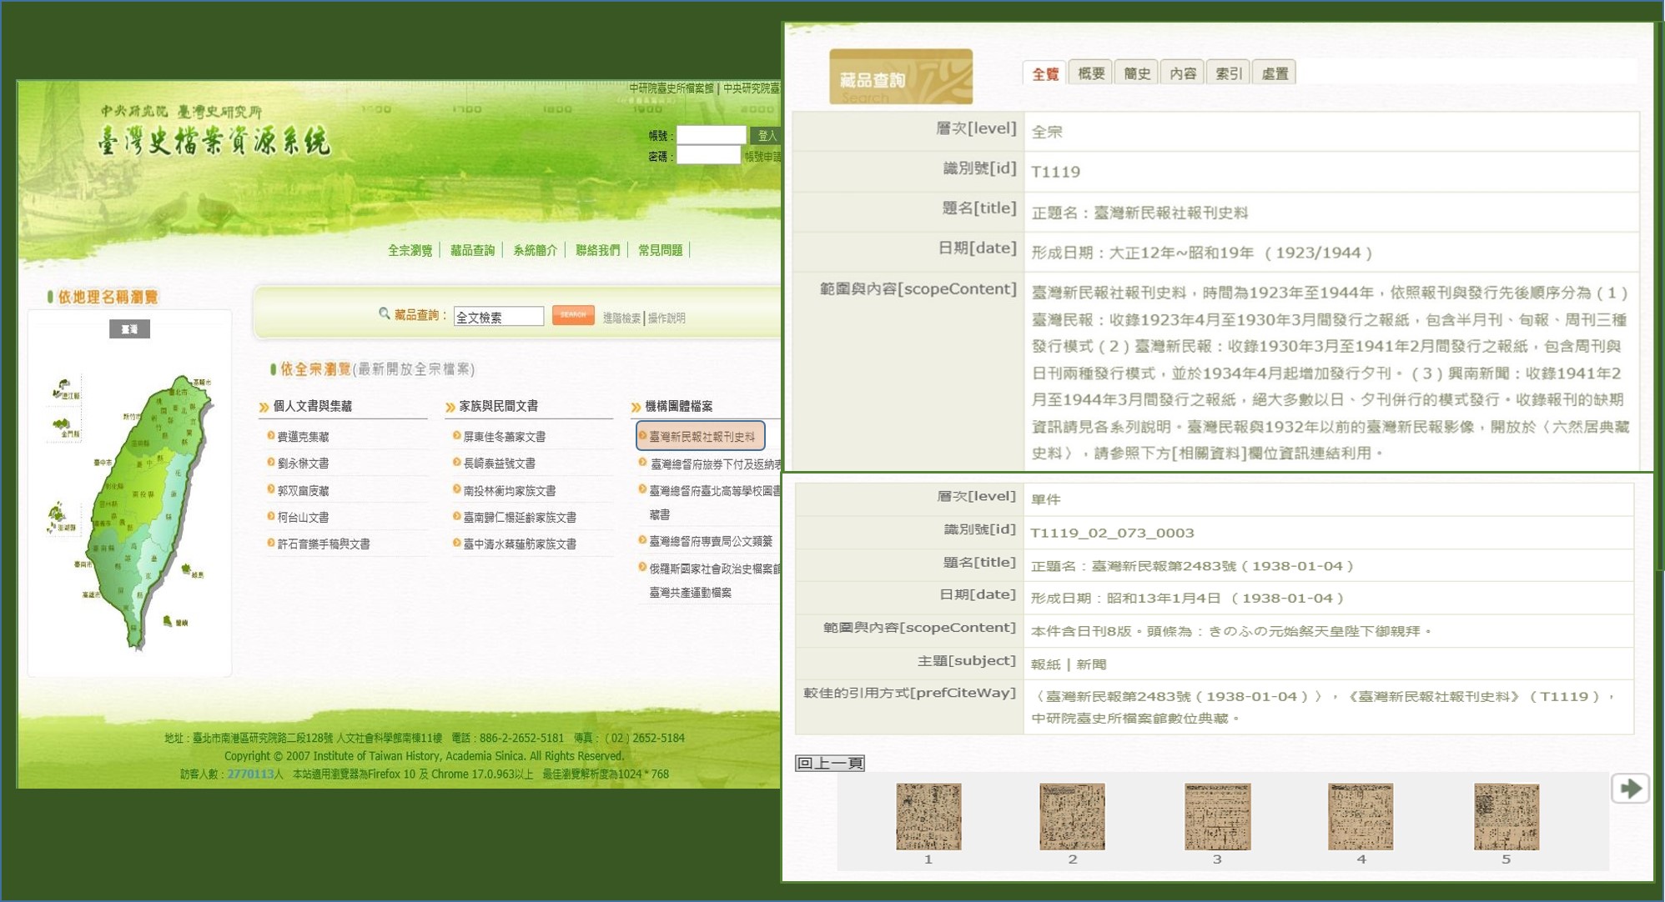This screenshot has height=902, width=1665.
Task: Click the 帳號申請 account request link
Action: (x=763, y=156)
